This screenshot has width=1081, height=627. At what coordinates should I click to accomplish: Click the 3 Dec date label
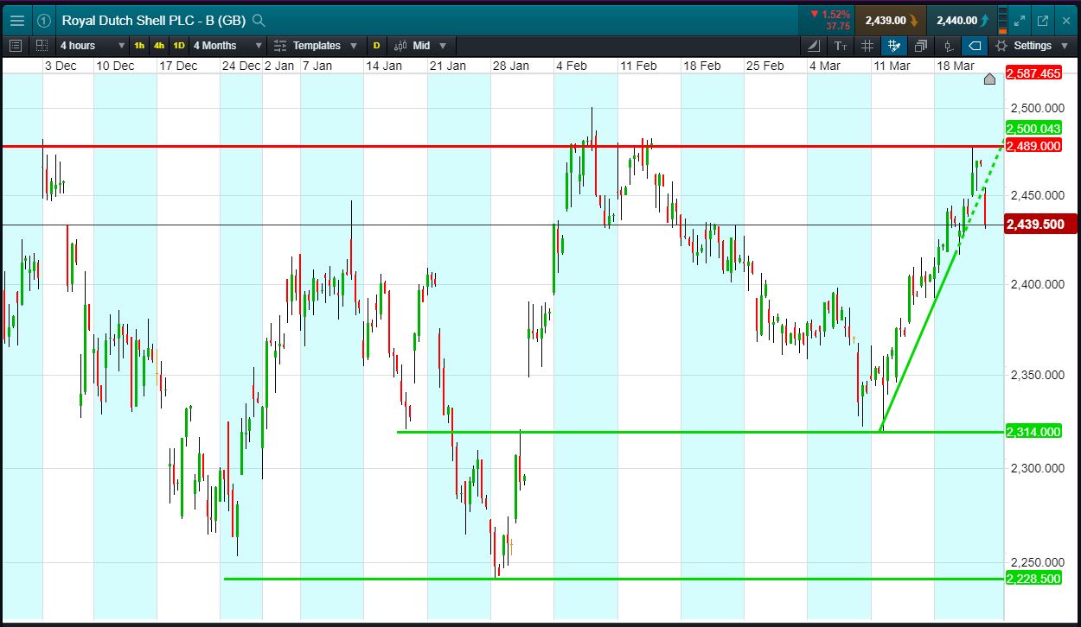click(61, 66)
